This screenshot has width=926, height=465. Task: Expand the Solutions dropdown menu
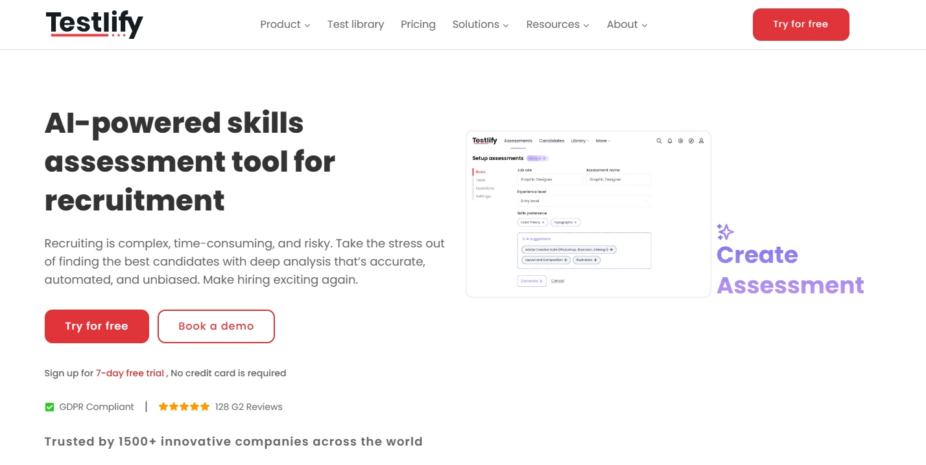pyautogui.click(x=481, y=25)
